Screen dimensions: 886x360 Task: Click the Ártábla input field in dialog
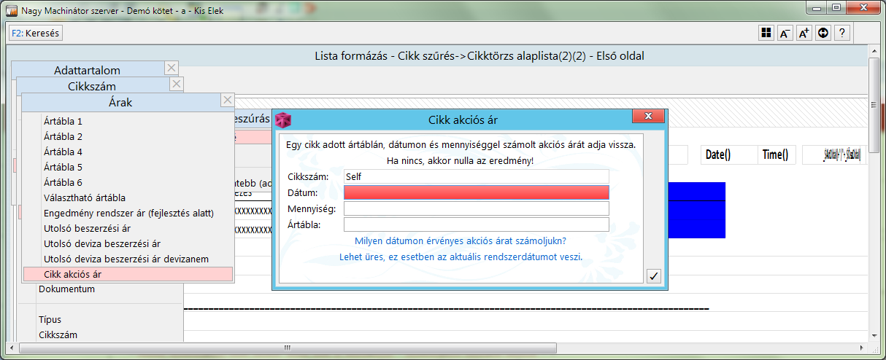476,224
